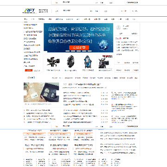Select the first underlined navigation tab

[x=26, y=19]
